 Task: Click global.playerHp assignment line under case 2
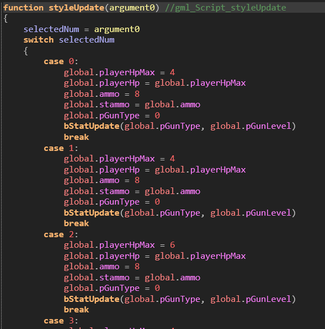pos(154,256)
